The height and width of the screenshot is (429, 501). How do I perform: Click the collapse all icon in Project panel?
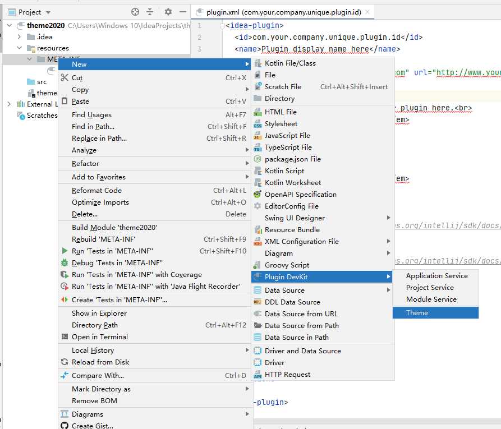point(150,12)
